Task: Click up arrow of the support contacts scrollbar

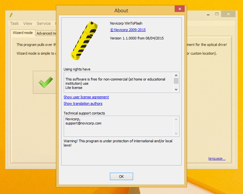Action: 176,119
